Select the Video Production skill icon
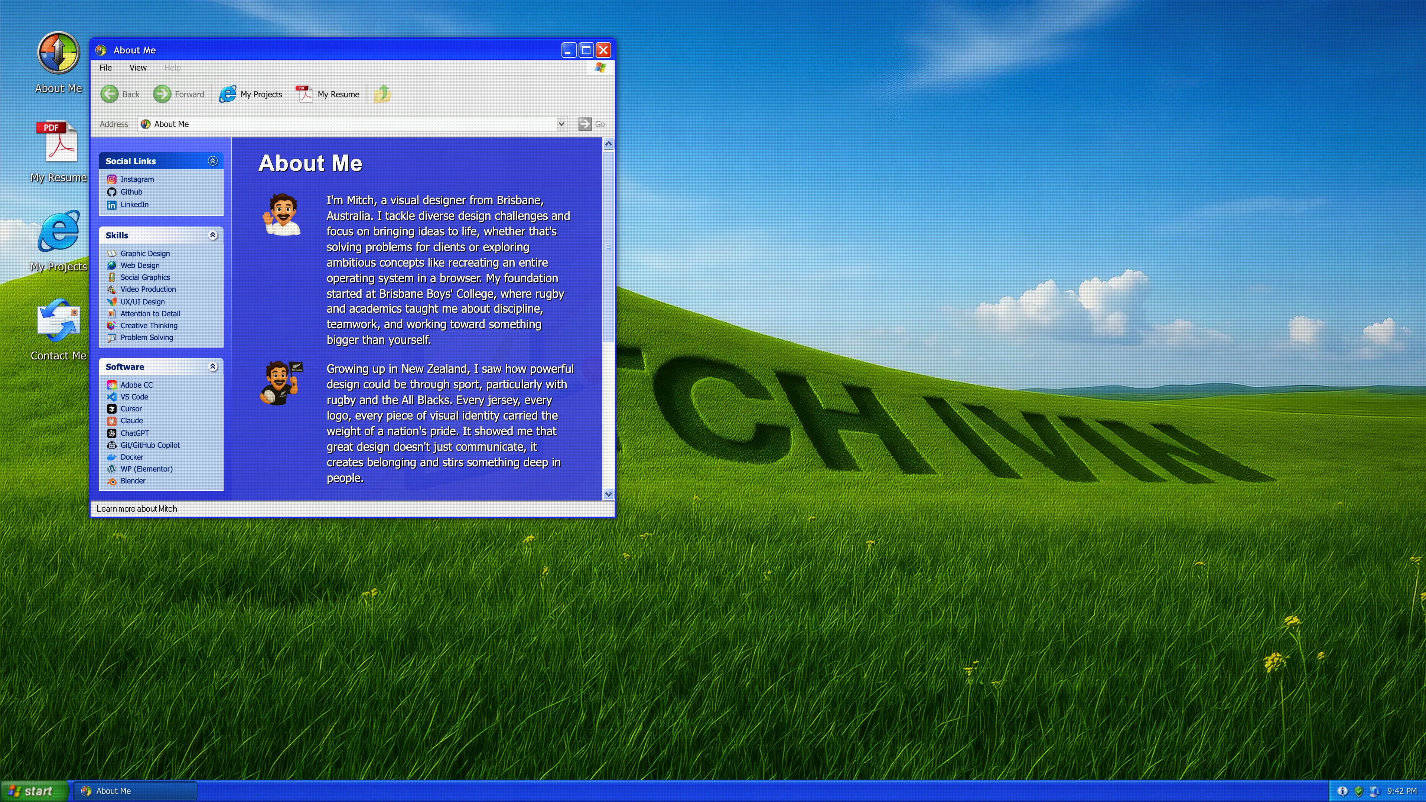The height and width of the screenshot is (802, 1426). pos(113,289)
